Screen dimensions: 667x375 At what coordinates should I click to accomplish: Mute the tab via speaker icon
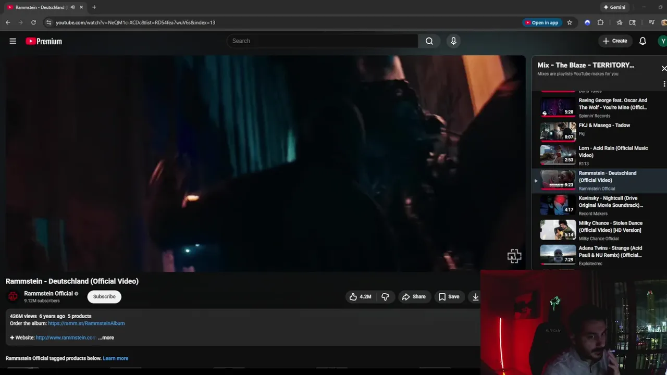72,7
